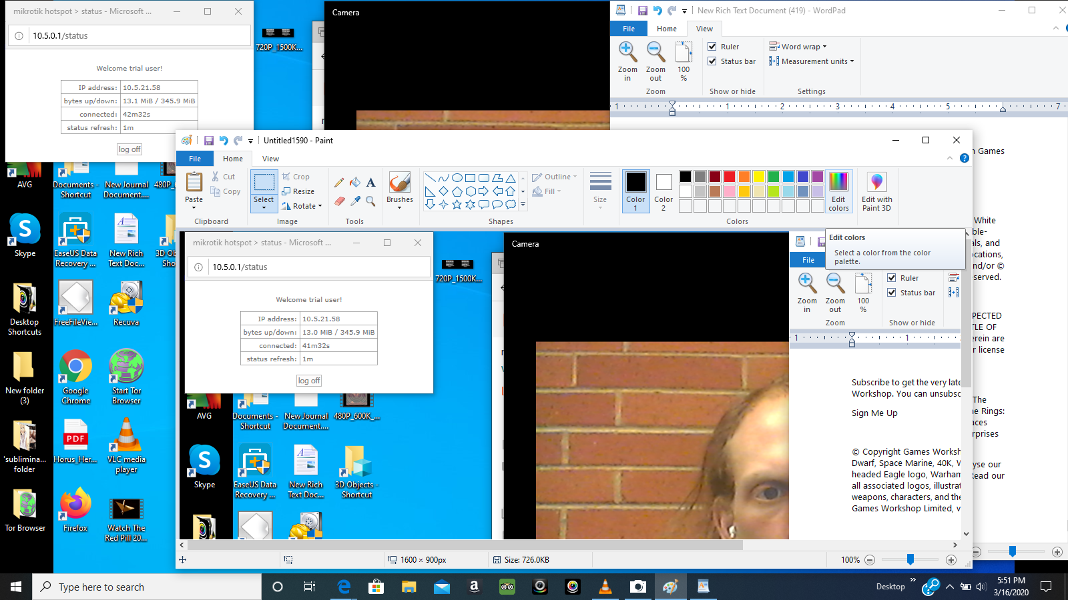Open Measurement units dropdown in WordPad
Screen dimensions: 1068x600
[x=811, y=61]
